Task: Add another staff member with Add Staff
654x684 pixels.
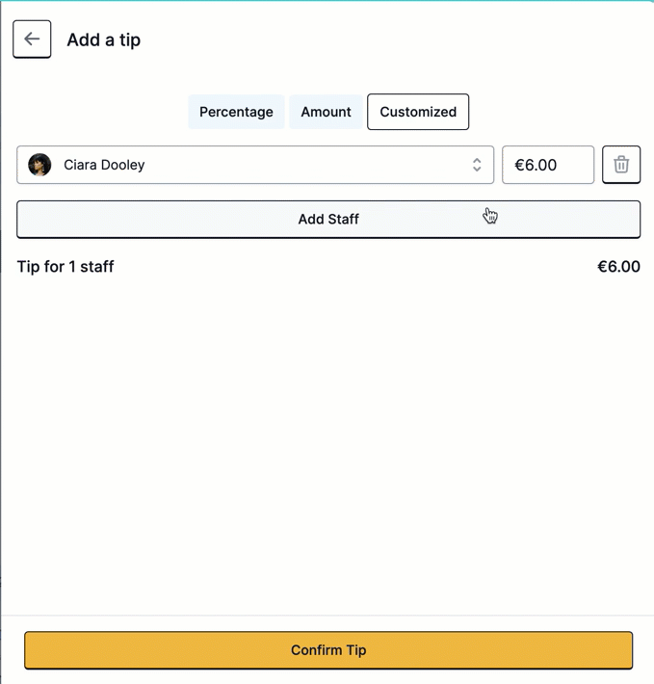Action: click(328, 219)
